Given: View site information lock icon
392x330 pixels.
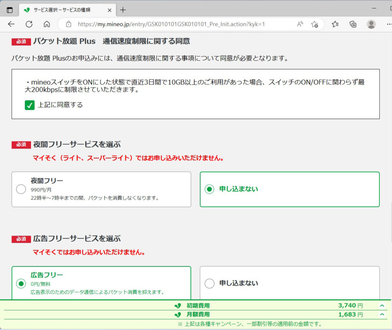Looking at the screenshot, I should tap(69, 24).
